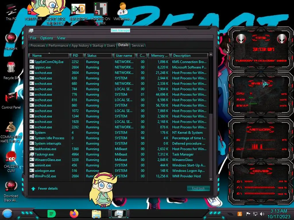This screenshot has height=220, width=294.
Task: Click the Fewer details arrow icon
Action: pyautogui.click(x=33, y=188)
